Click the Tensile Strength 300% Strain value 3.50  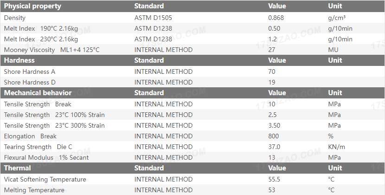point(274,125)
